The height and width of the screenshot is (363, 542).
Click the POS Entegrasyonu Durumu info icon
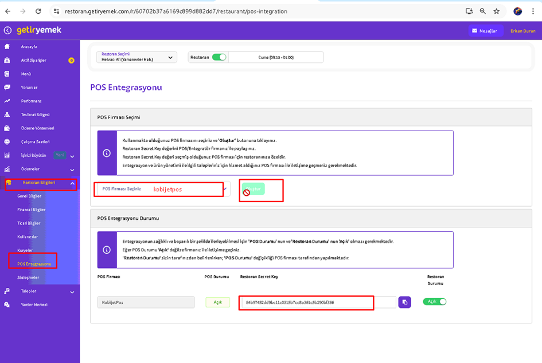point(107,250)
